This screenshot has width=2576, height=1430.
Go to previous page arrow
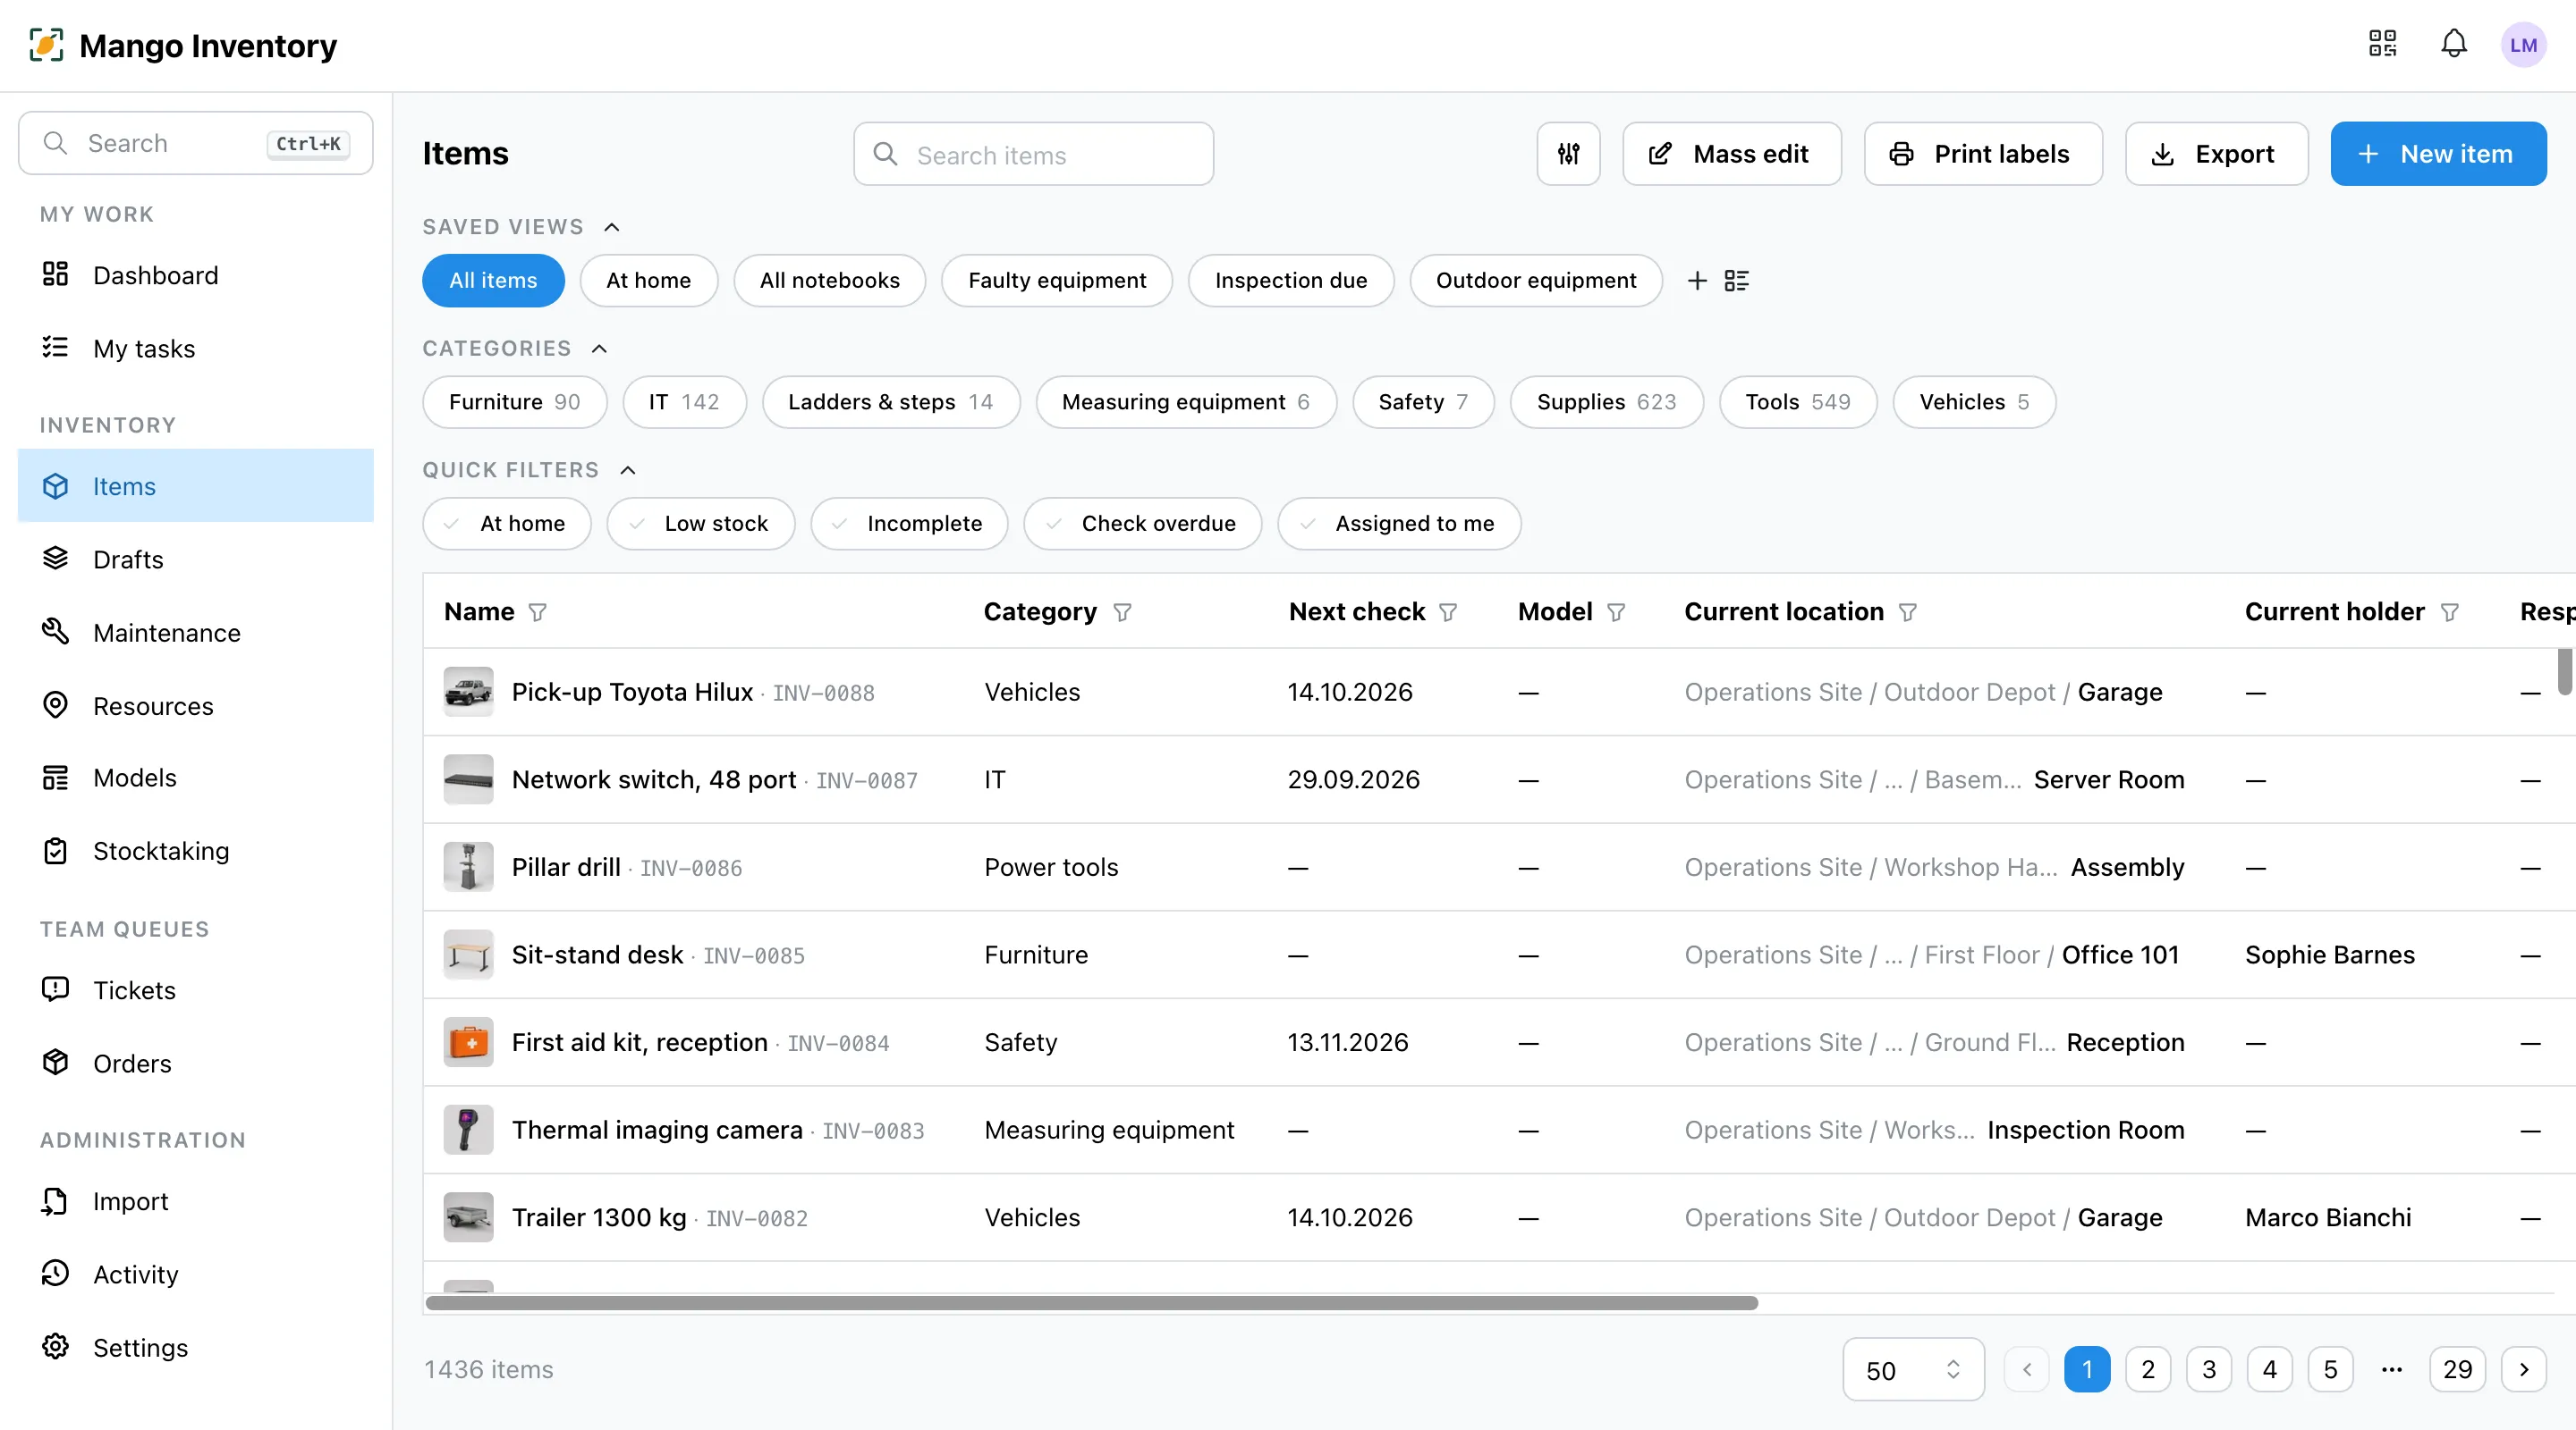pos(2027,1369)
